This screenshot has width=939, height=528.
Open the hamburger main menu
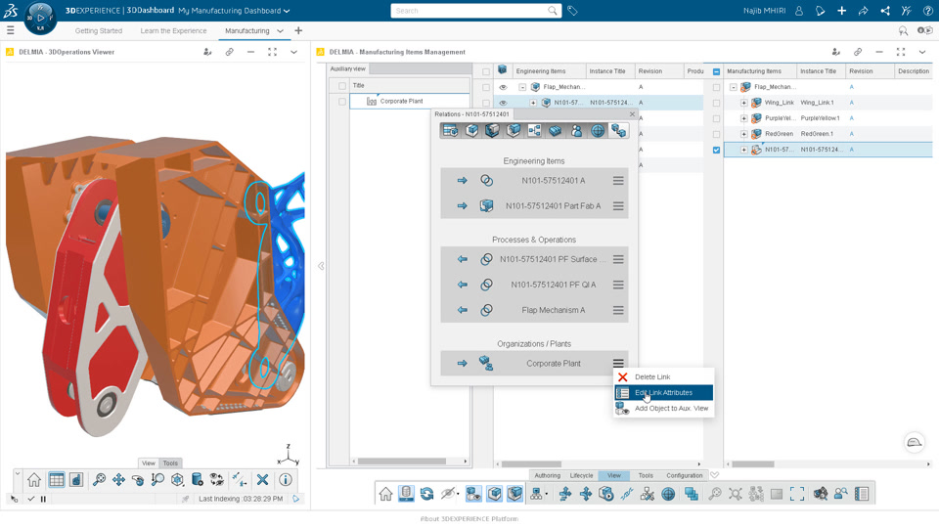(10, 30)
